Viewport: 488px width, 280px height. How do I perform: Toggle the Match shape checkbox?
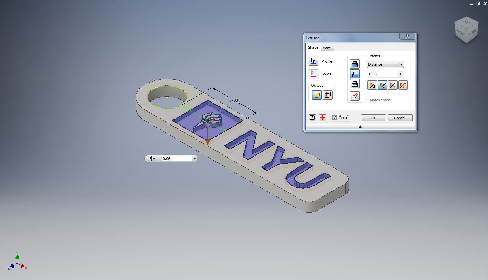pyautogui.click(x=367, y=100)
